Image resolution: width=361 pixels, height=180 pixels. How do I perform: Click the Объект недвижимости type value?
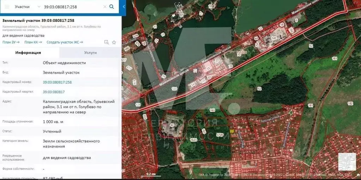point(64,63)
